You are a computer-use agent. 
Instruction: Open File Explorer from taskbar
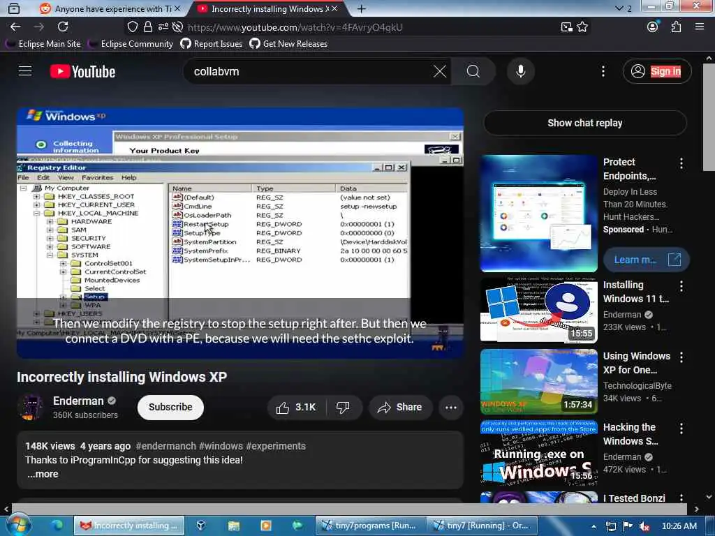[233, 526]
